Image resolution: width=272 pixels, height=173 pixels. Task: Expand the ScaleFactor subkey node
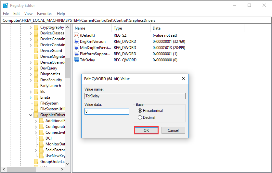coord(36,150)
